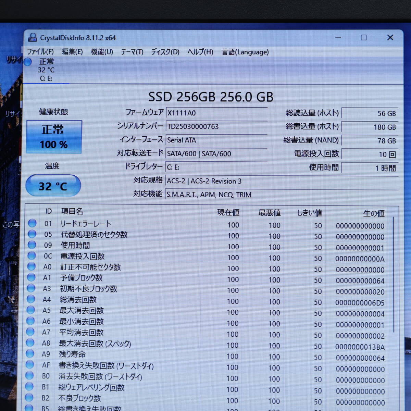Click the SSD 256GB 256.0 GB model title

click(211, 97)
